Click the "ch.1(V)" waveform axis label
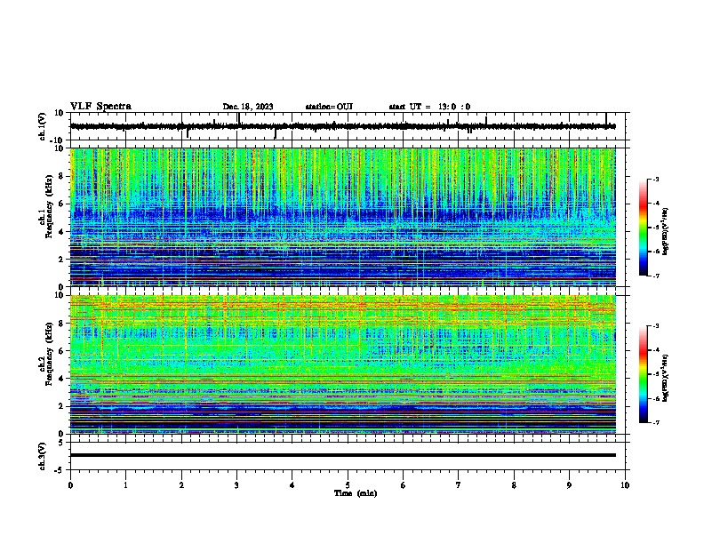 point(43,126)
